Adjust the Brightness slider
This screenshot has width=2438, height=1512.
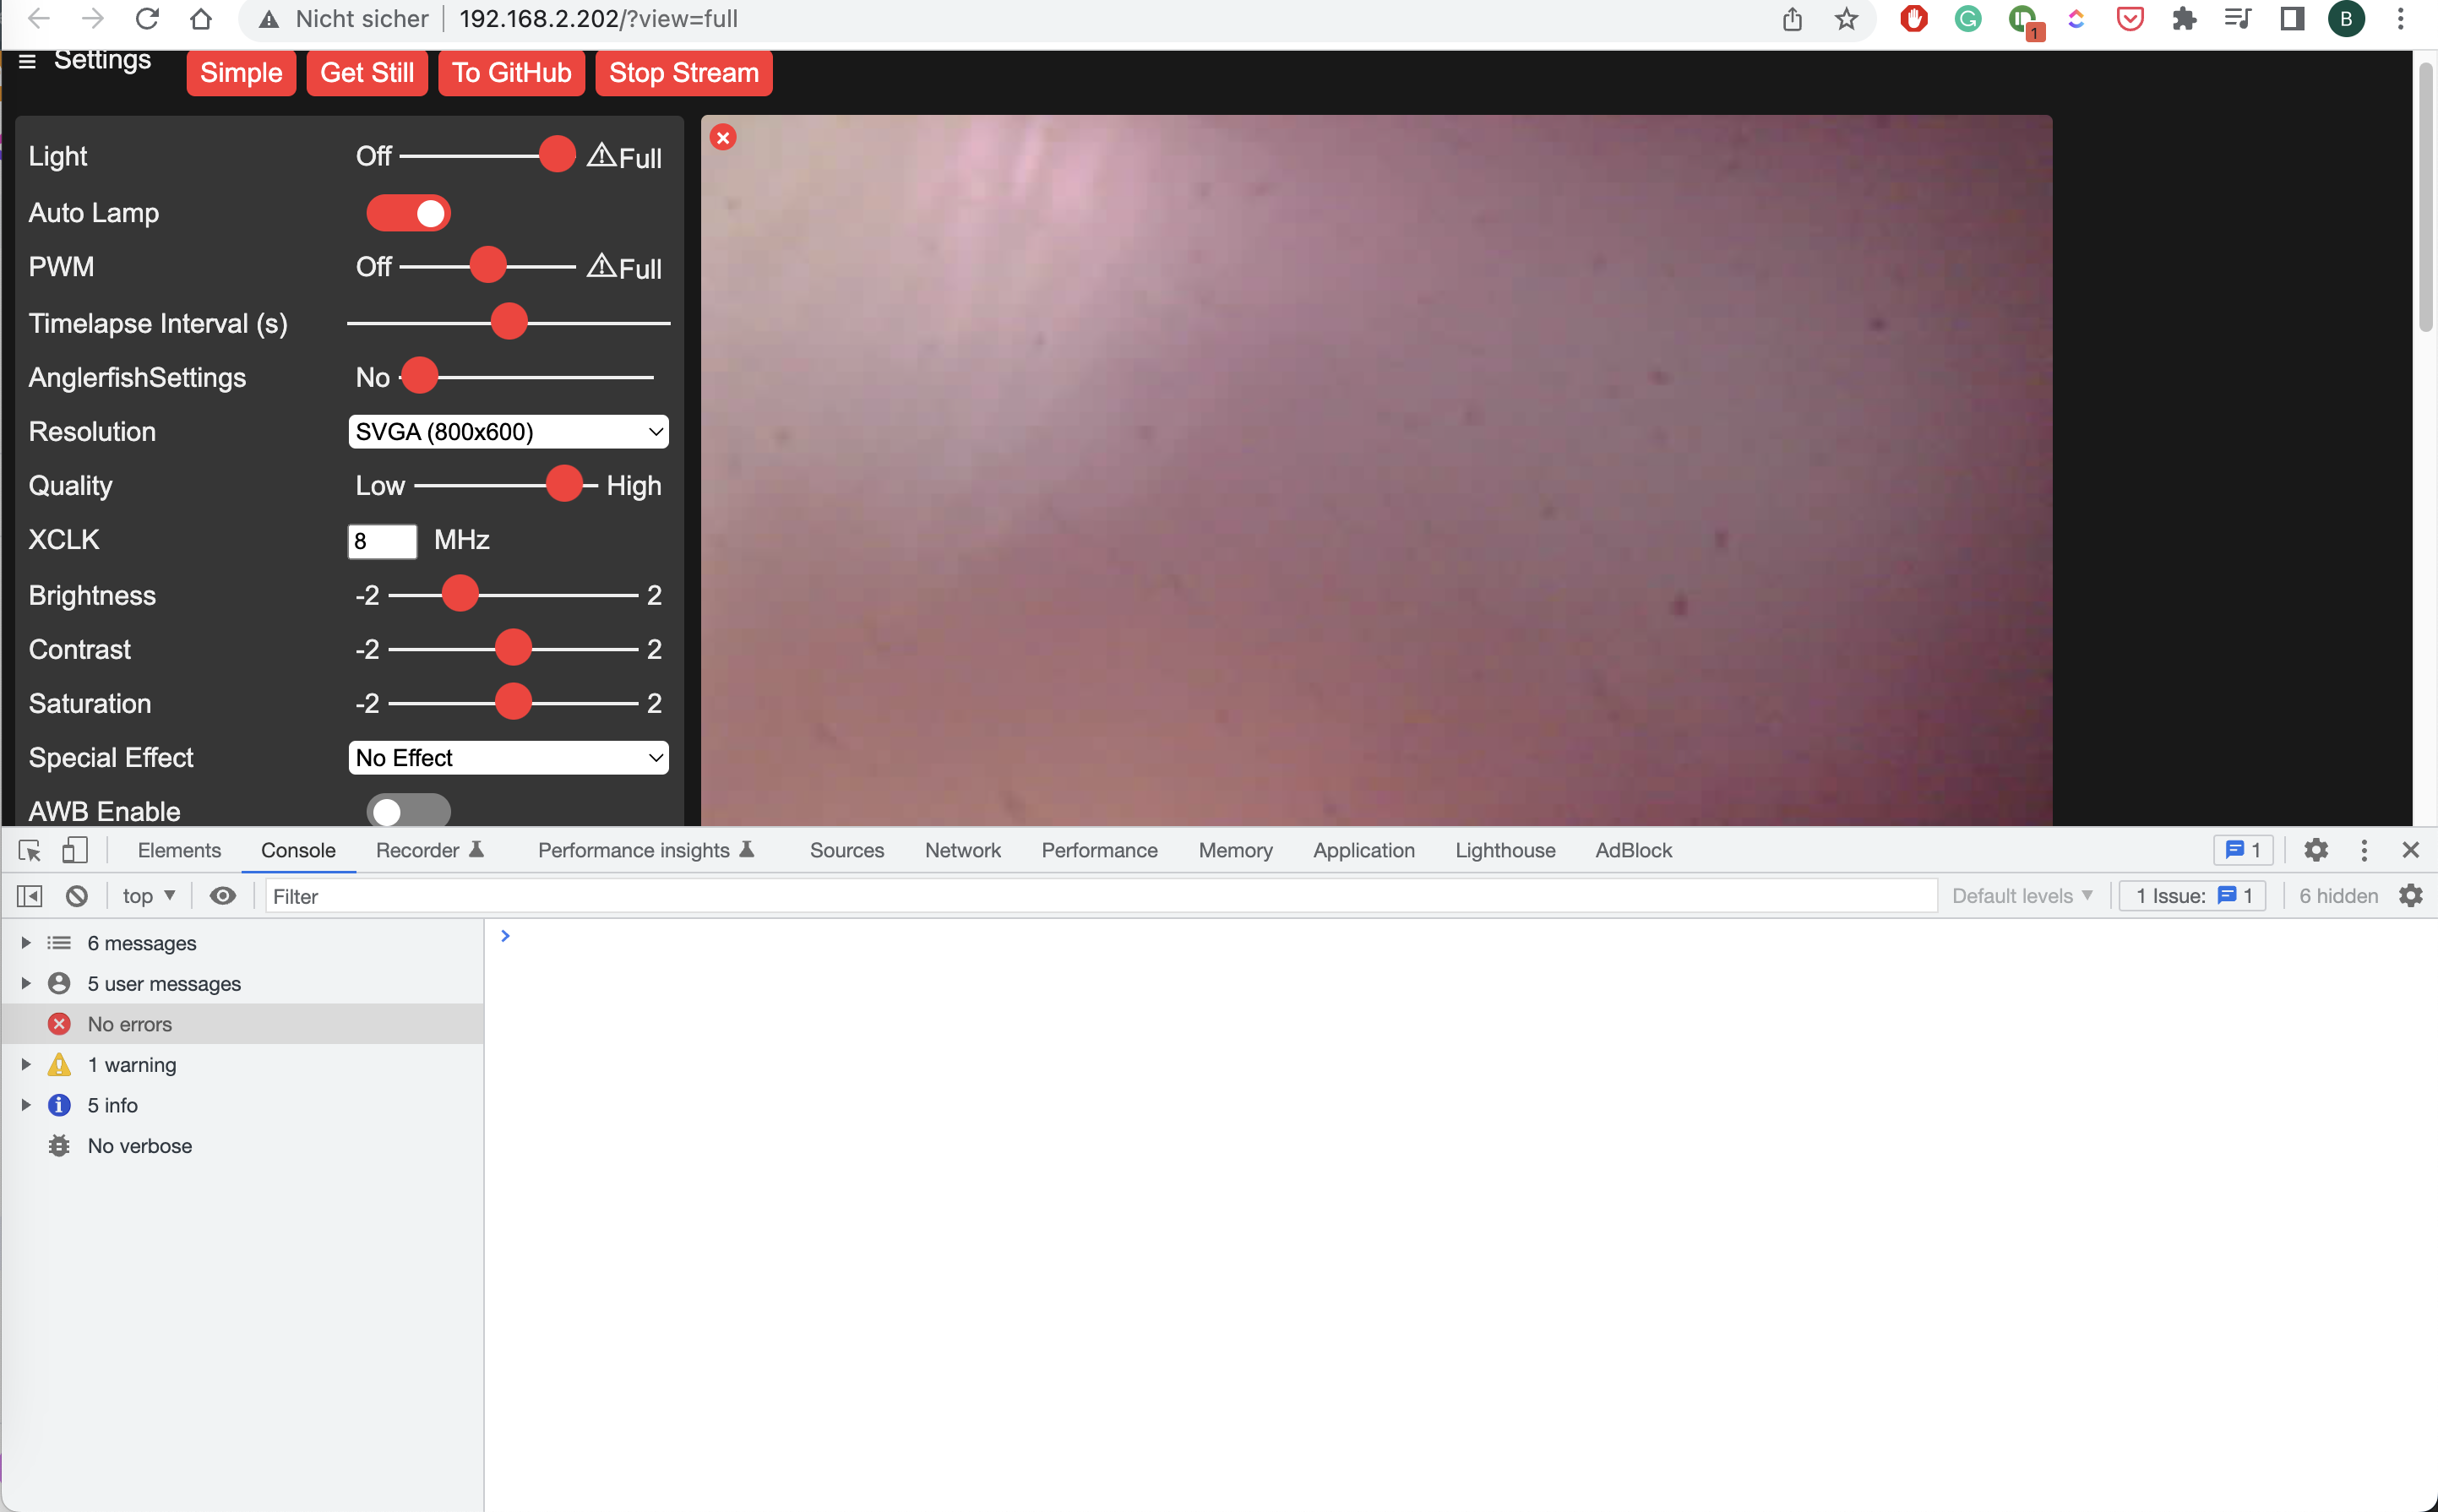460,593
